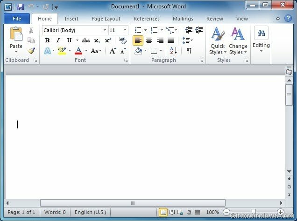Open the File tab
The image size is (297, 221).
coord(17,19)
